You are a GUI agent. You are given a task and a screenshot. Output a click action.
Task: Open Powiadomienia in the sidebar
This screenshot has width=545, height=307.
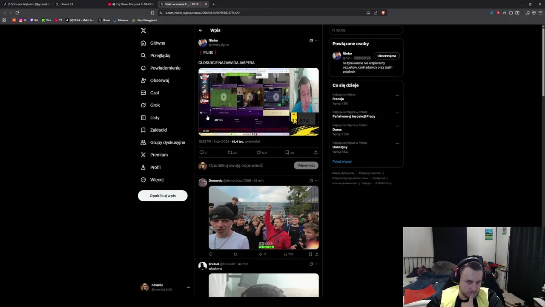click(161, 68)
